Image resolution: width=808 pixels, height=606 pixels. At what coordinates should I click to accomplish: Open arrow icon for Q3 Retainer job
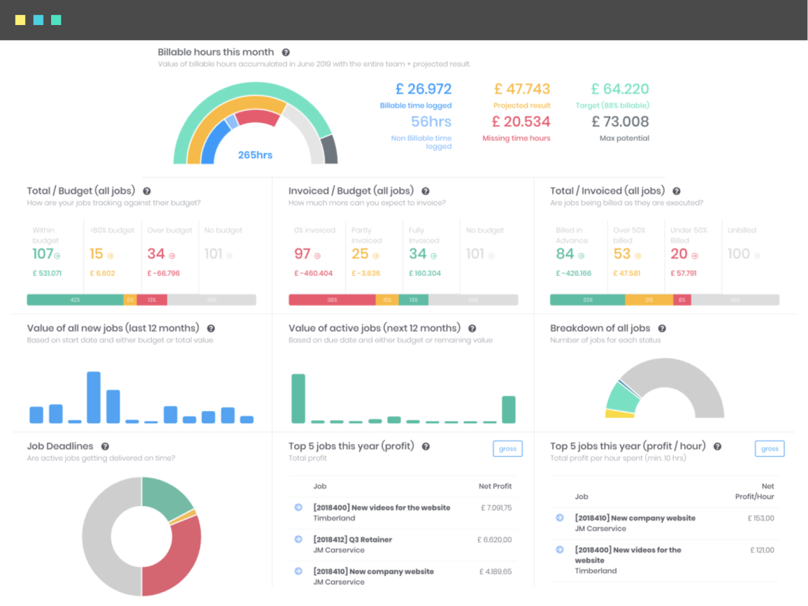299,539
